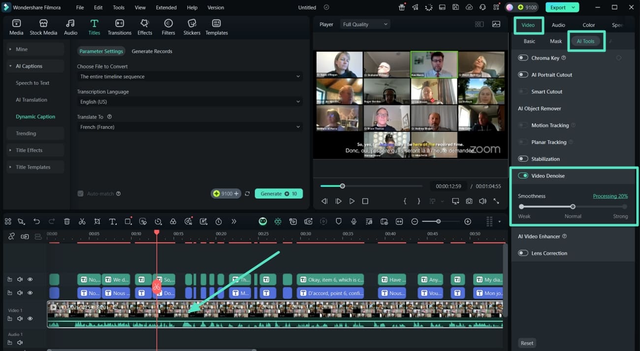Image resolution: width=640 pixels, height=351 pixels.
Task: Click zoom-out minus icon on timeline
Action: point(415,222)
